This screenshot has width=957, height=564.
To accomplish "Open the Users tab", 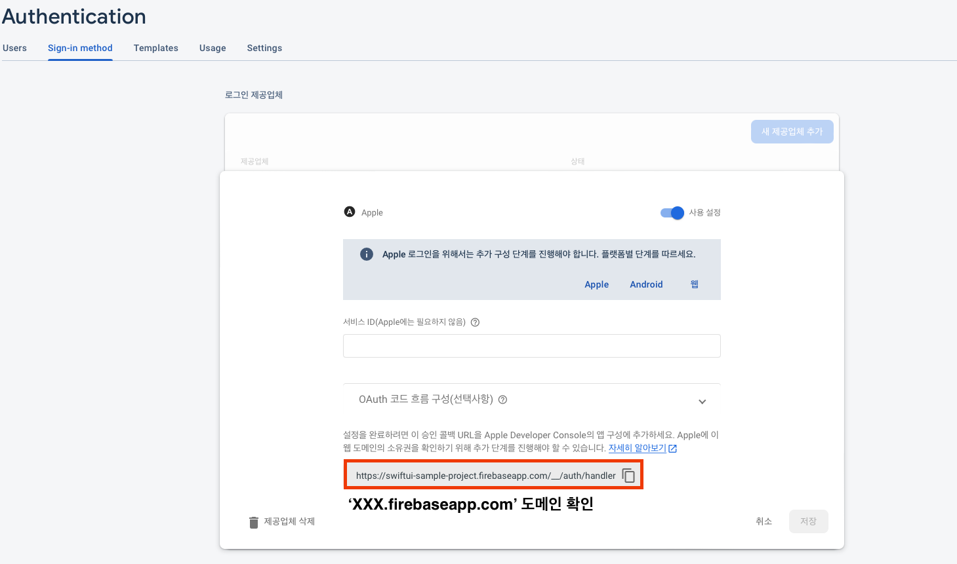I will [14, 48].
